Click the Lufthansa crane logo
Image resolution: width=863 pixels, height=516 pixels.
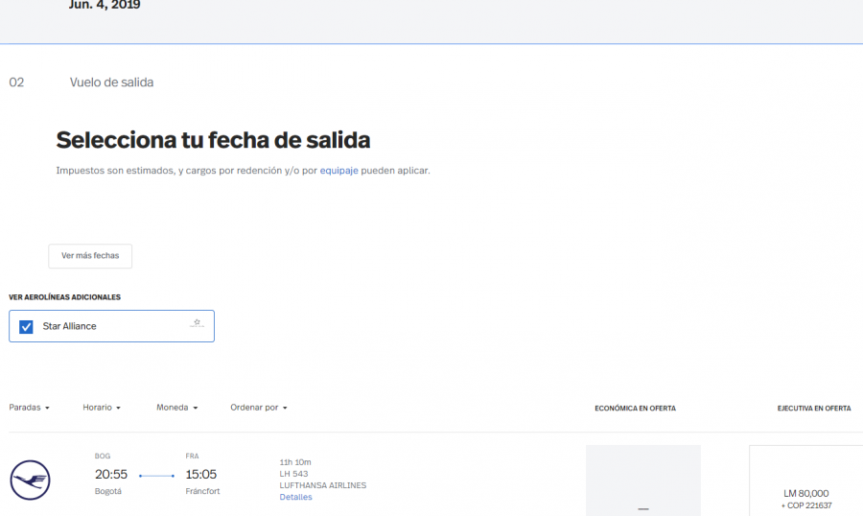(x=30, y=480)
